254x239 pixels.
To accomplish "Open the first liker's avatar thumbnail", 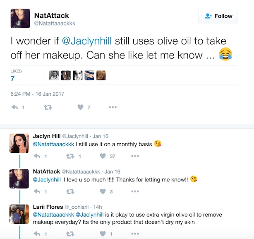I will coord(54,75).
